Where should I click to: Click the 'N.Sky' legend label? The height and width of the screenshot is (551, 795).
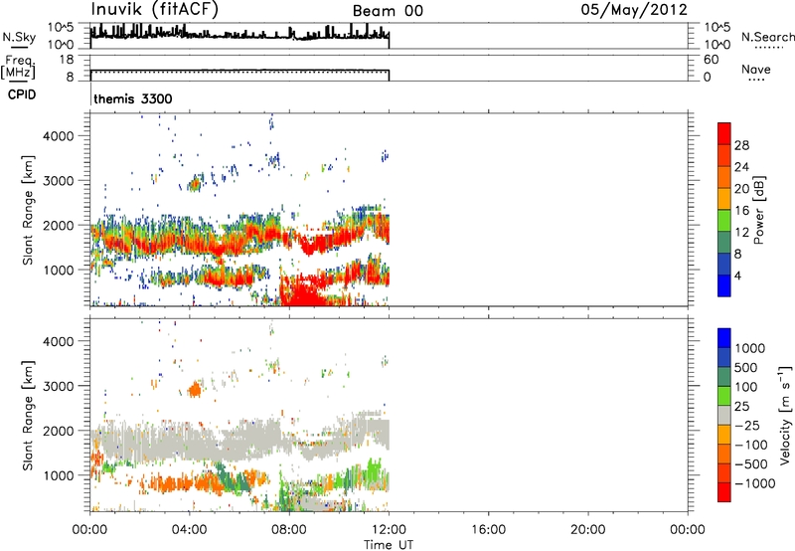[x=19, y=37]
